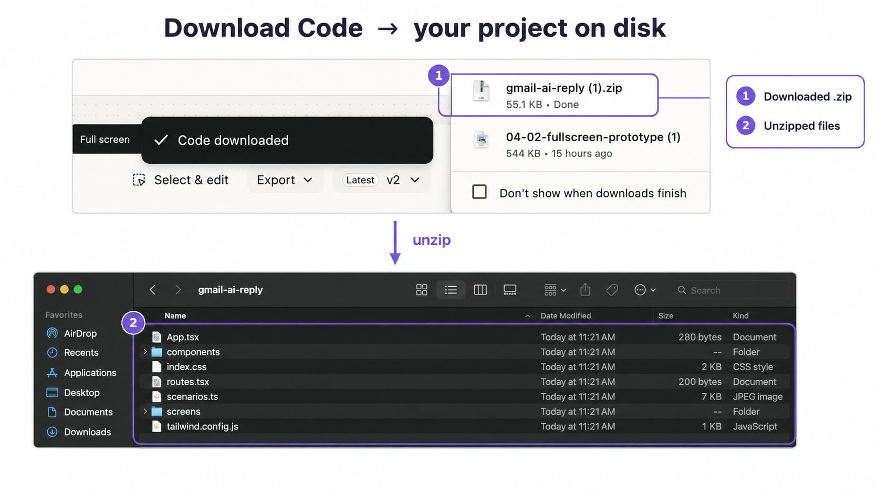Image resolution: width=878 pixels, height=494 pixels.
Task: Open the 04-02-fullscreen-prototype (1) download
Action: [580, 144]
